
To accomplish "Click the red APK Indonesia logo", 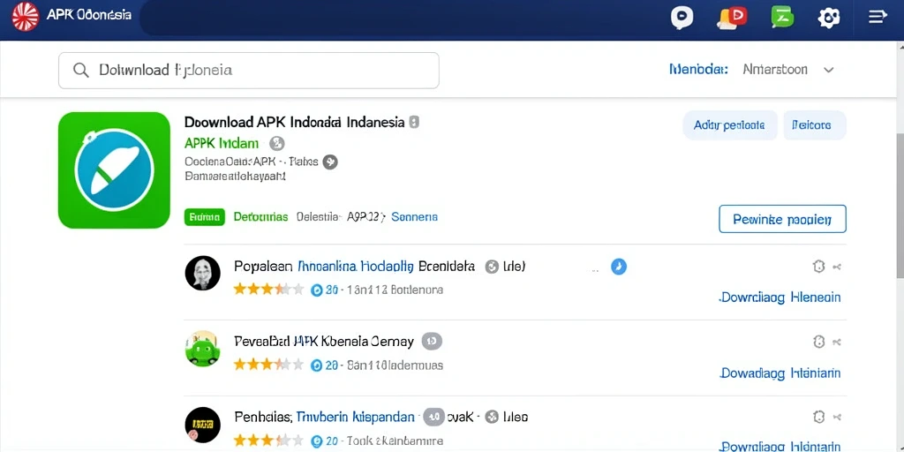I will click(x=25, y=16).
